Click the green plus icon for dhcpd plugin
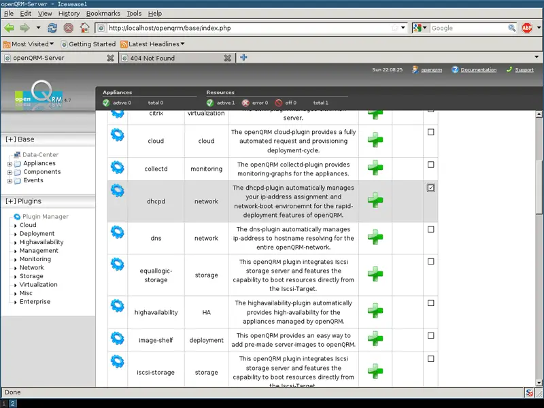Viewport: 544px width, 408px height. (x=375, y=201)
